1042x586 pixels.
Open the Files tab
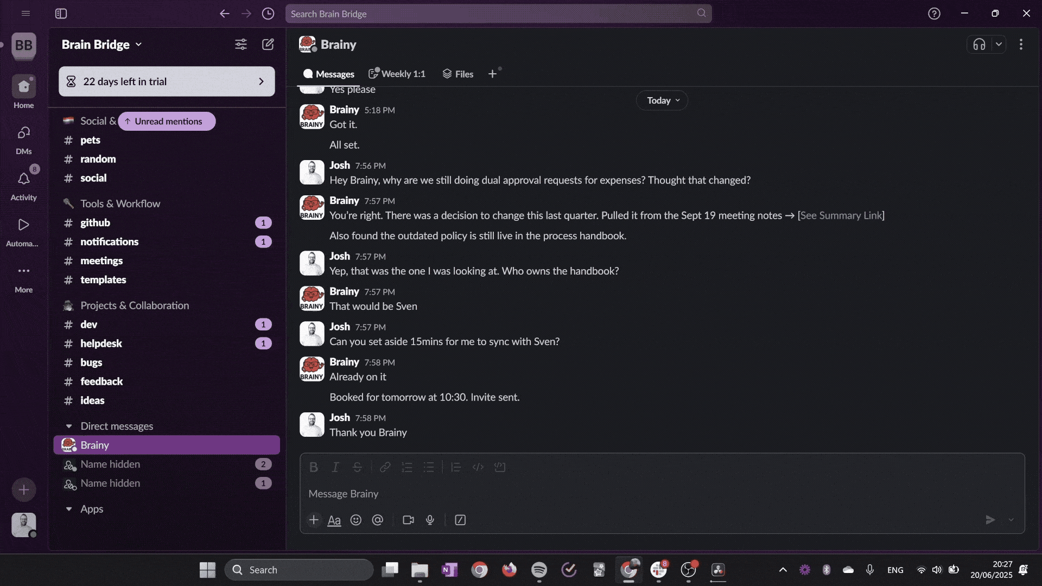pyautogui.click(x=458, y=74)
